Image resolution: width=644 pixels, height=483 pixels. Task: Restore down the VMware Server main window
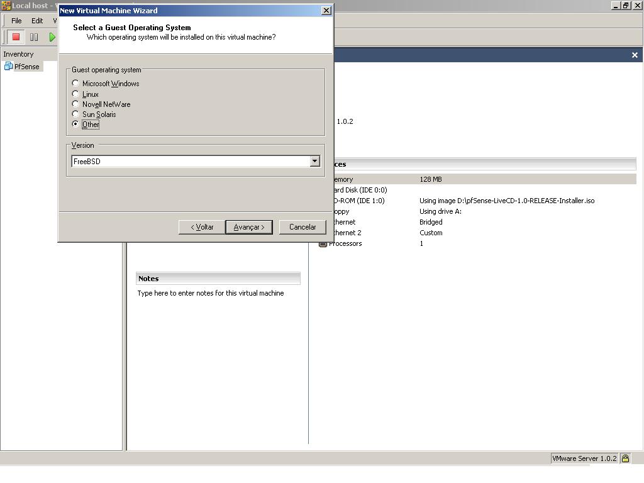626,5
